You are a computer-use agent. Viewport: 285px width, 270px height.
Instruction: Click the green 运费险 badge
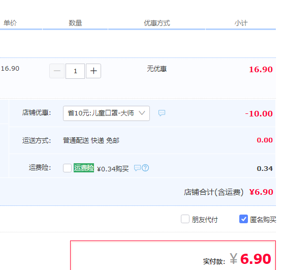pyautogui.click(x=84, y=168)
